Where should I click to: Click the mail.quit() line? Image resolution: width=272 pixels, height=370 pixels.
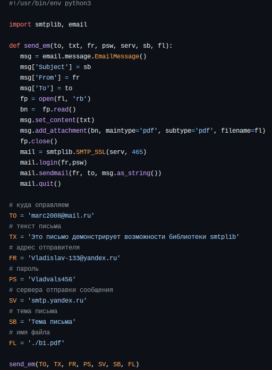40,184
